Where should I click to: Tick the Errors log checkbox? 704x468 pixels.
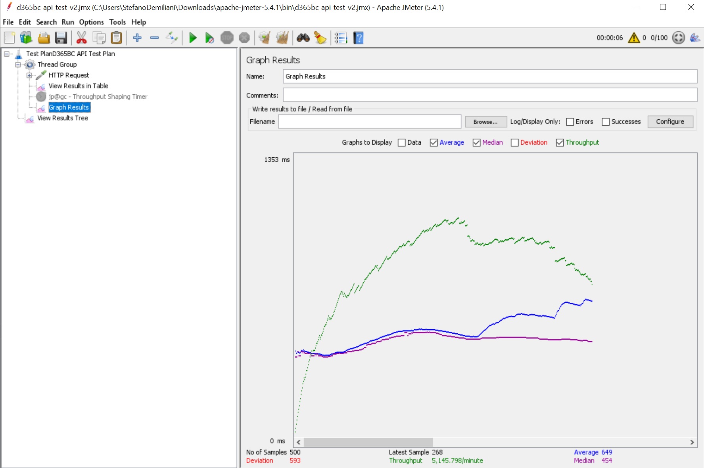(570, 122)
